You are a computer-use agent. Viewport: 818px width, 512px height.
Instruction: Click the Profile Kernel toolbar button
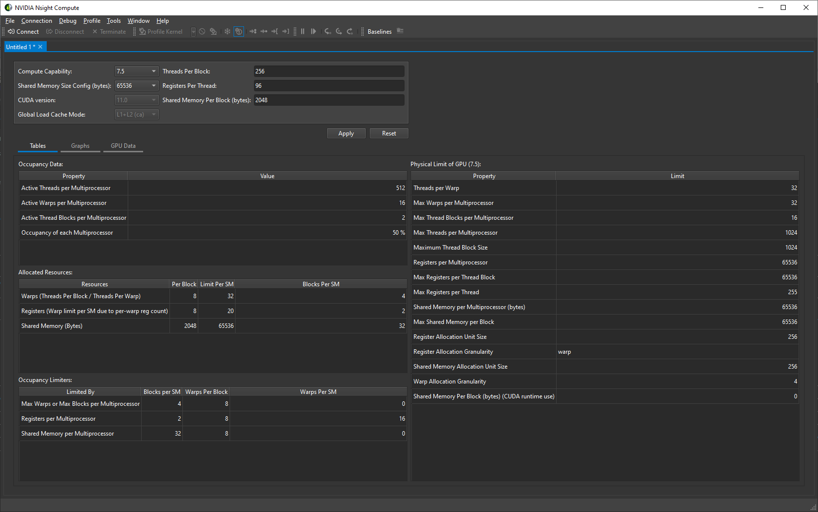[161, 31]
